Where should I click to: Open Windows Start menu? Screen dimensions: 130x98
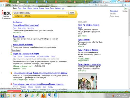(x=2, y=95)
